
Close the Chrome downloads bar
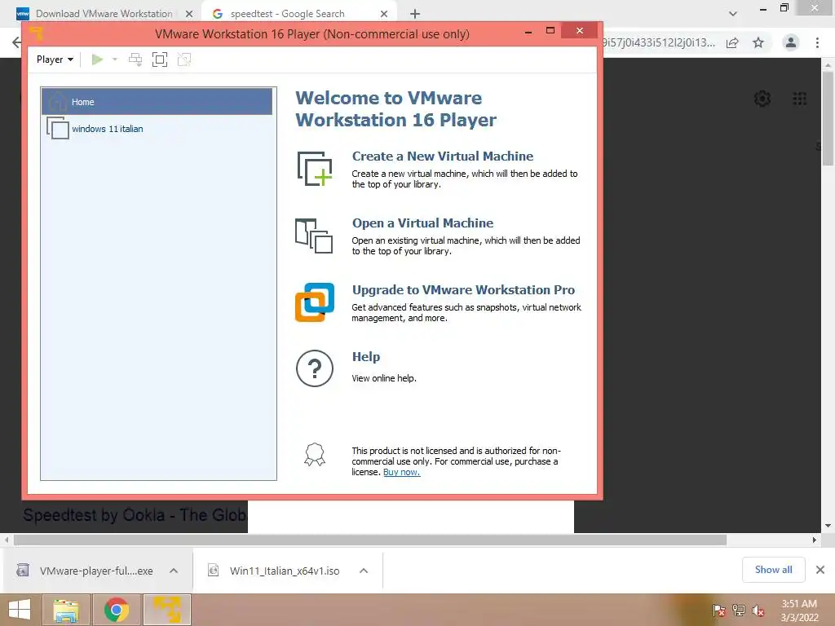tap(820, 570)
